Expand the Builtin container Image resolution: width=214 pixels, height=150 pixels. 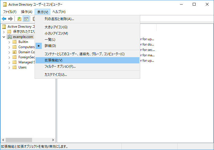click(9, 42)
